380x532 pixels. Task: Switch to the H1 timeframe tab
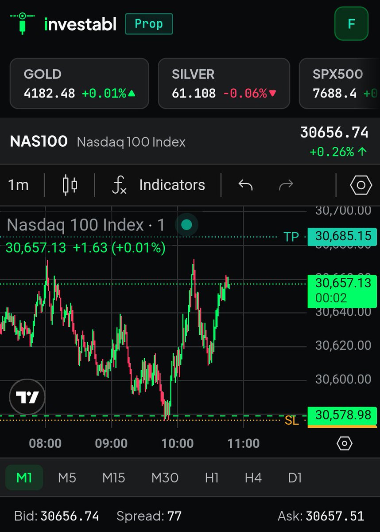[x=212, y=477]
